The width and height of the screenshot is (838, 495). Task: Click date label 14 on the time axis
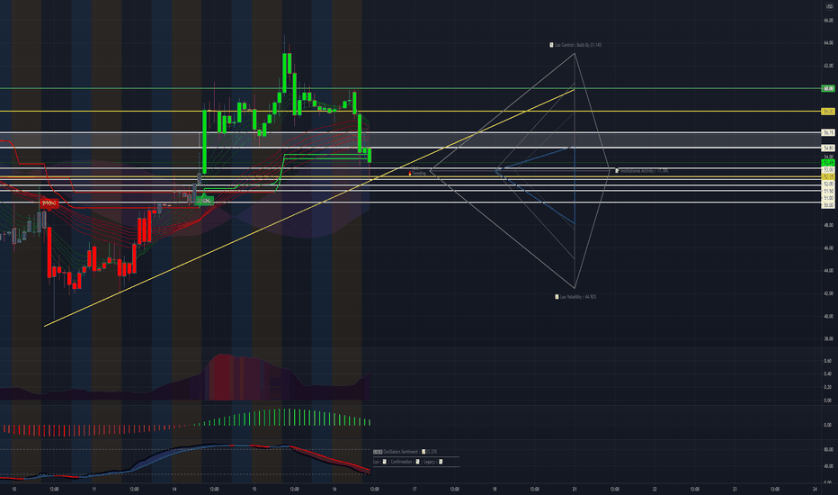point(174,489)
